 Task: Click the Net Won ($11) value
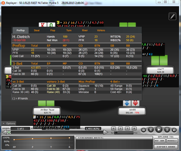coord(66,40)
